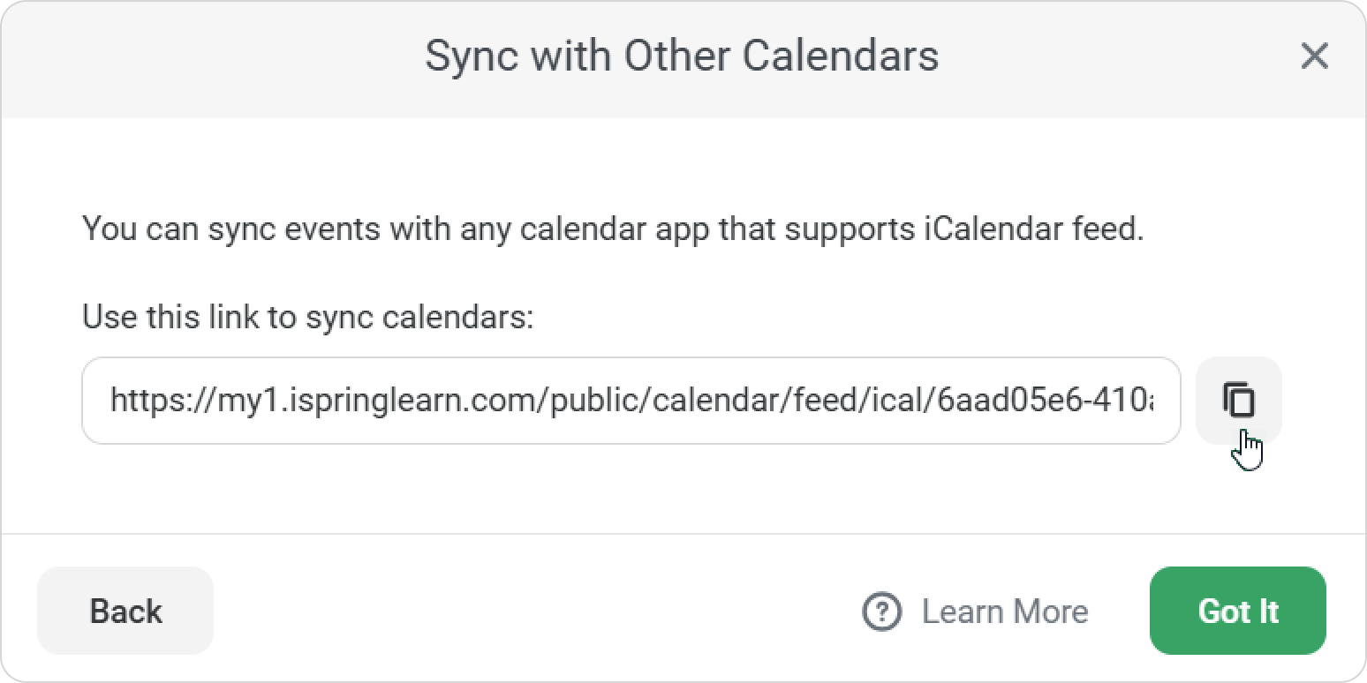Click the Sync with Other Calendars title
The image size is (1367, 683).
click(x=681, y=56)
